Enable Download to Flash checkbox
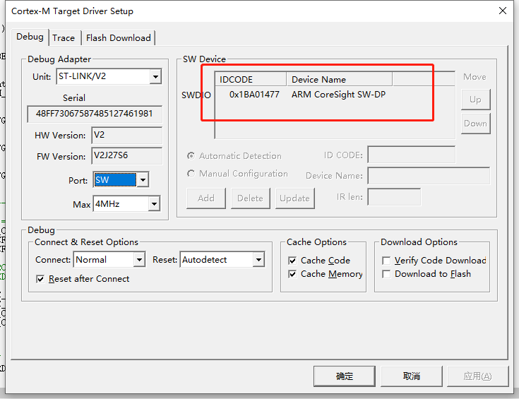This screenshot has width=519, height=399. pos(386,274)
